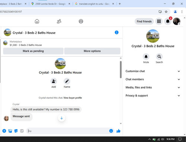Open a new browser tab plus button

(120, 4)
